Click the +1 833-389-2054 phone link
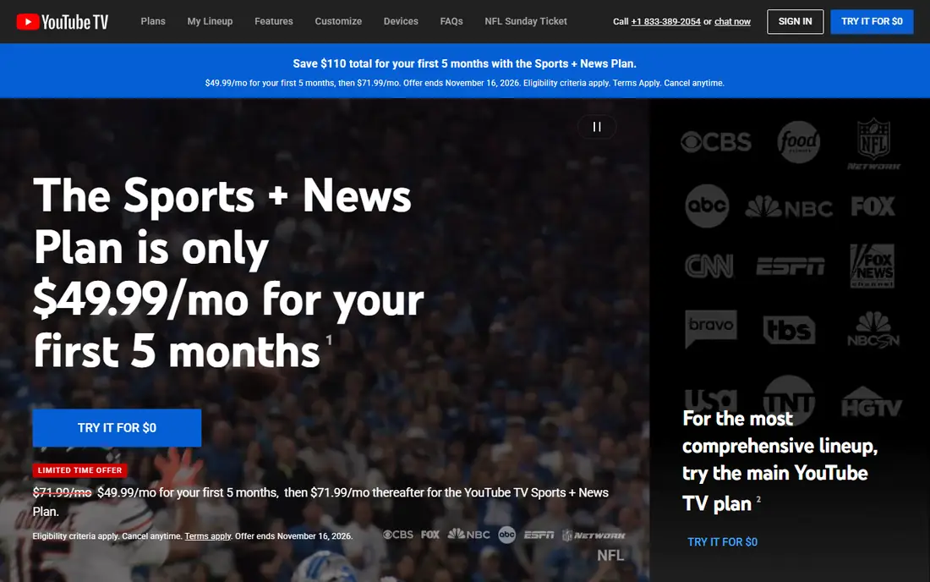This screenshot has height=582, width=930. pos(665,21)
